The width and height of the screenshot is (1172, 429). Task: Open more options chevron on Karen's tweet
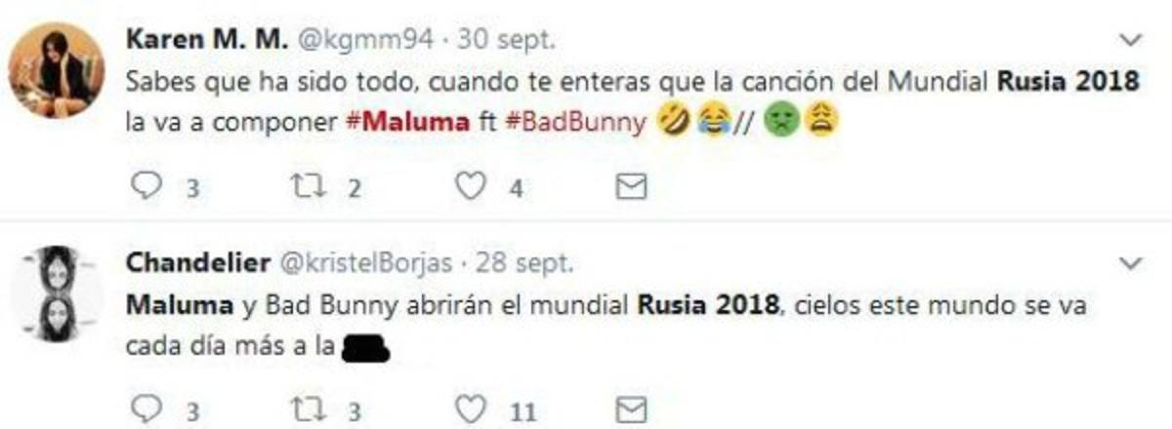click(1132, 41)
